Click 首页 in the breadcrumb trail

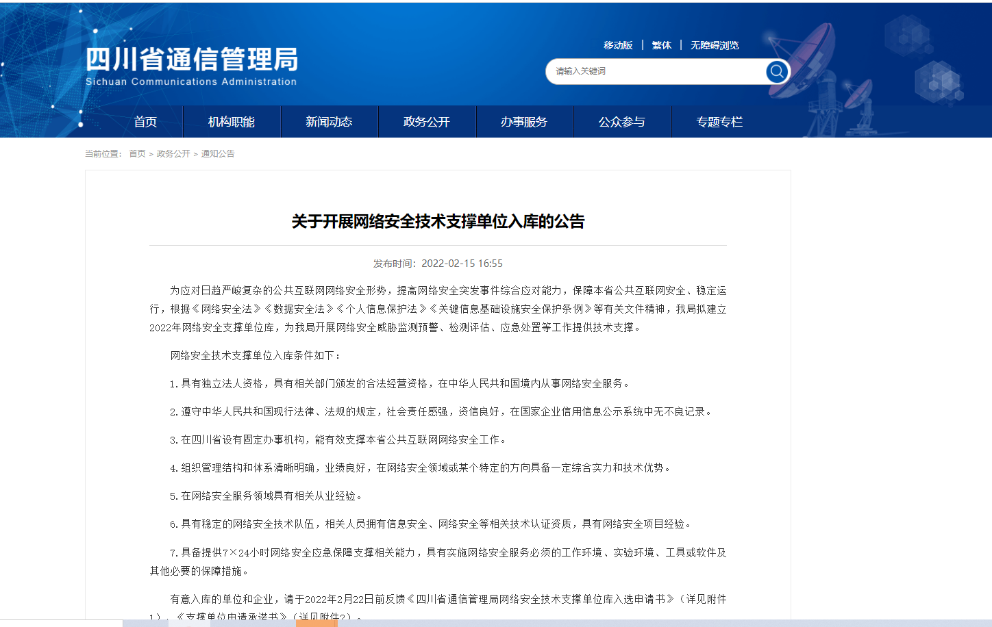(137, 154)
